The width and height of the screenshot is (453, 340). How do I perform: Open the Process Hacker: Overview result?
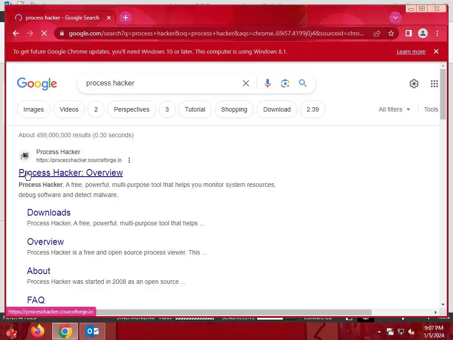(x=71, y=173)
